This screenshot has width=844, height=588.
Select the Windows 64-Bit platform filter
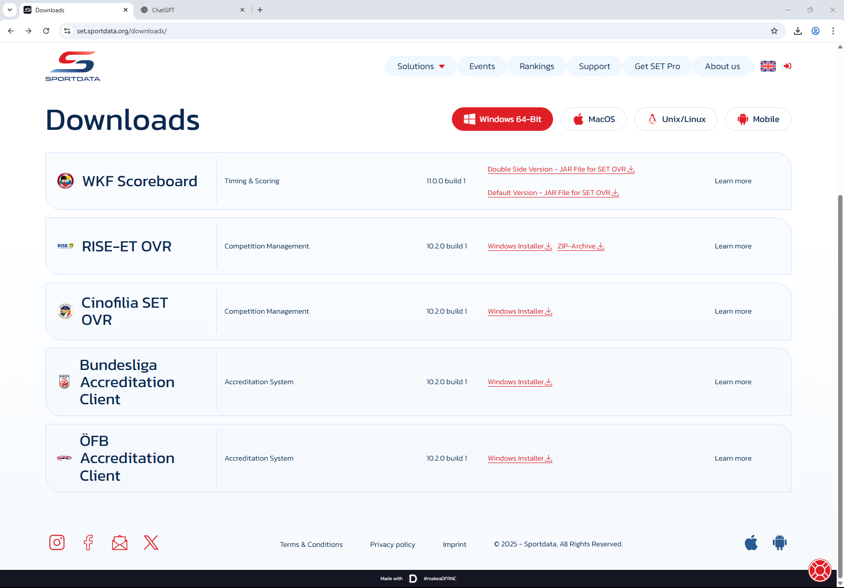502,119
